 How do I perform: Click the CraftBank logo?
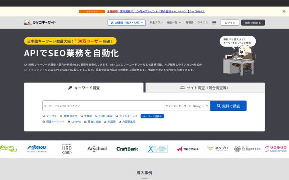[127, 149]
